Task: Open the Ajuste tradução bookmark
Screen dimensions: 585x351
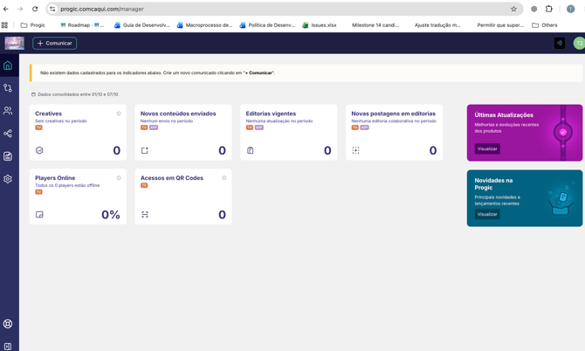Action: pyautogui.click(x=437, y=25)
